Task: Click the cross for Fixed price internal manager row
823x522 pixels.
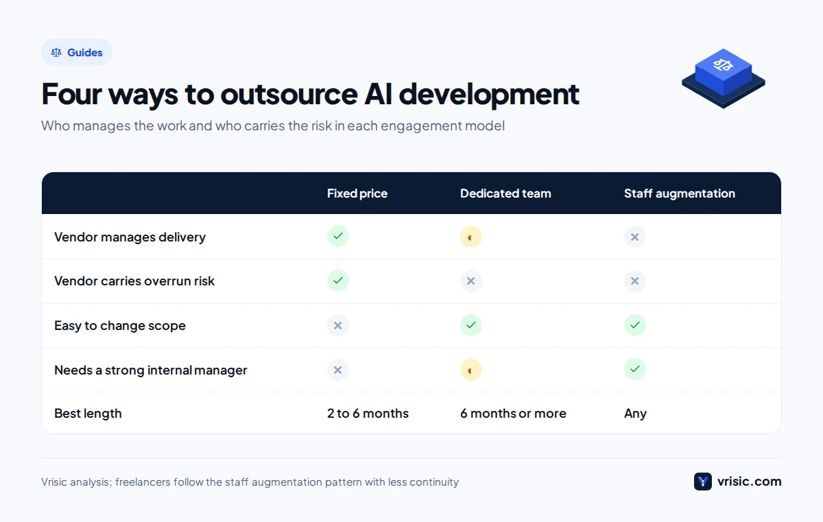Action: [337, 370]
